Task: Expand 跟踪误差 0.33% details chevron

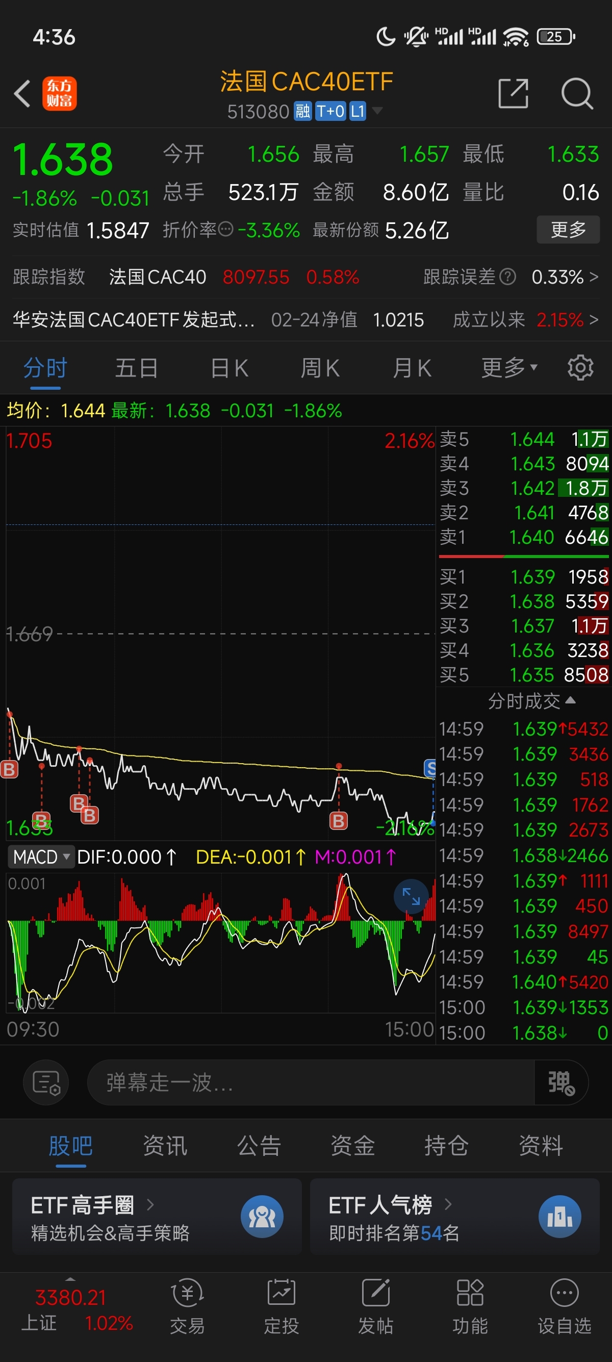Action: pyautogui.click(x=594, y=276)
